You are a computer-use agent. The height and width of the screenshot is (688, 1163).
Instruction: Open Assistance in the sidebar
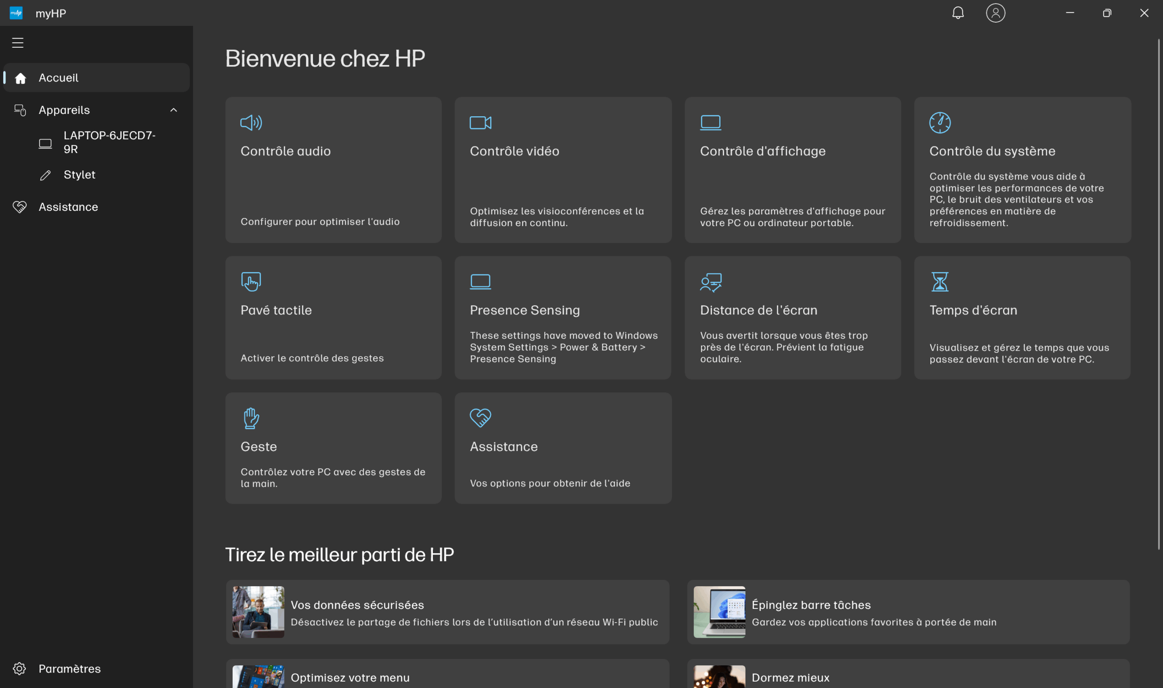tap(68, 207)
